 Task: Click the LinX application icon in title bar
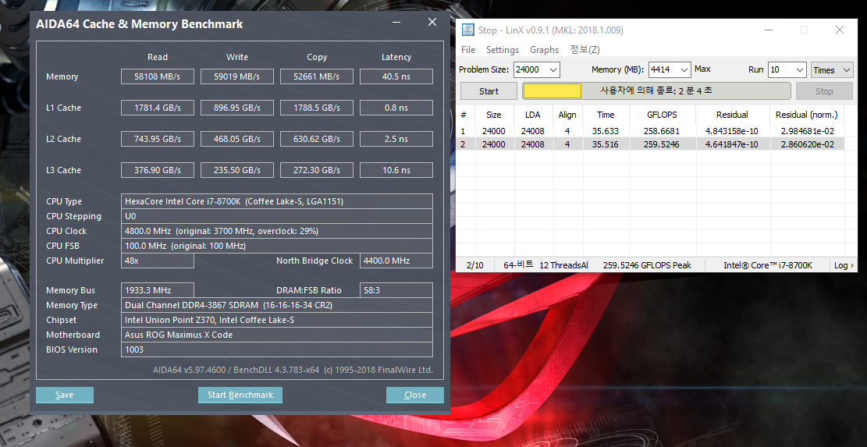(467, 30)
